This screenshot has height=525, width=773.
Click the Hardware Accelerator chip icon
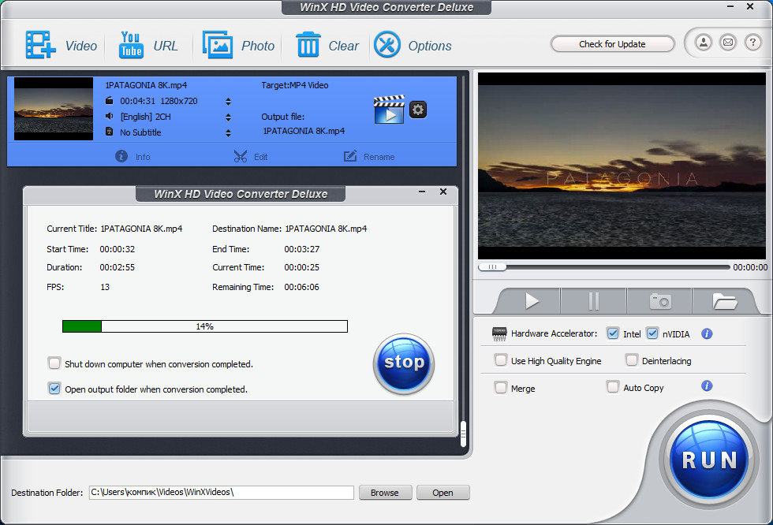tap(499, 334)
